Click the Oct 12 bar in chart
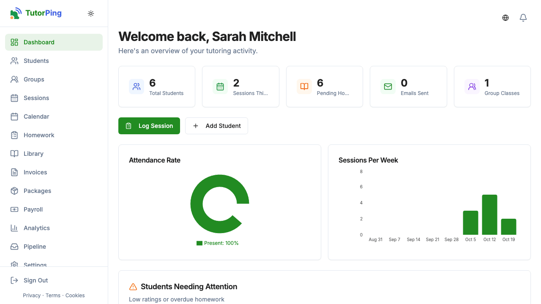541x304 pixels. click(x=489, y=214)
